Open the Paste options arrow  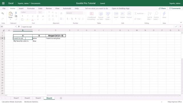coord(11,19)
